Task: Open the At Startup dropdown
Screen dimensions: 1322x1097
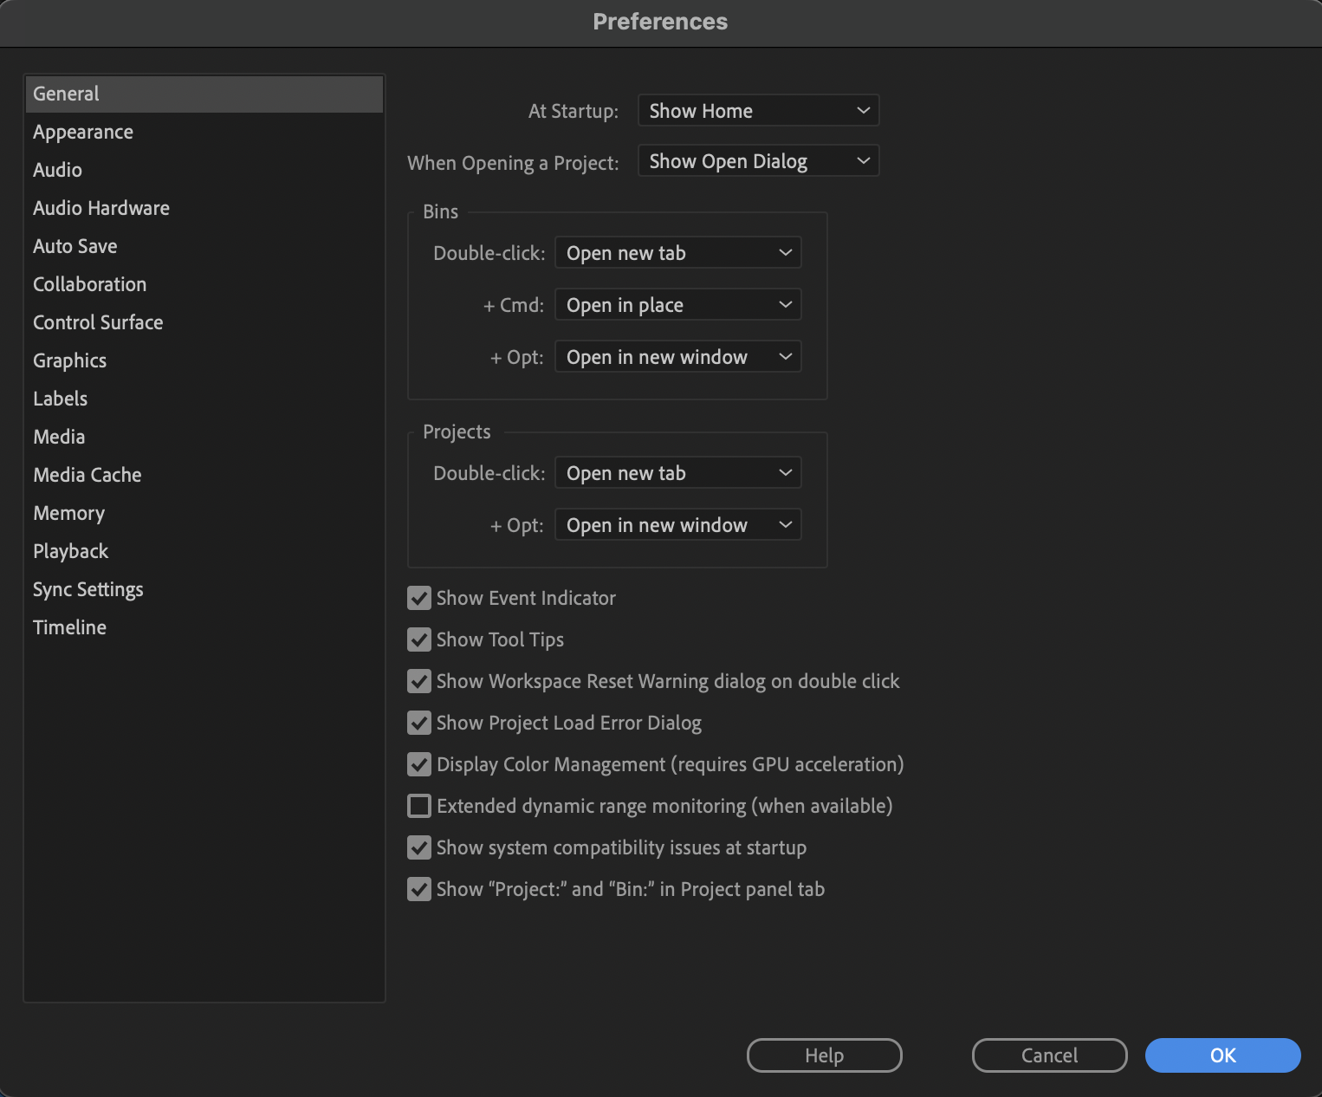Action: [757, 110]
